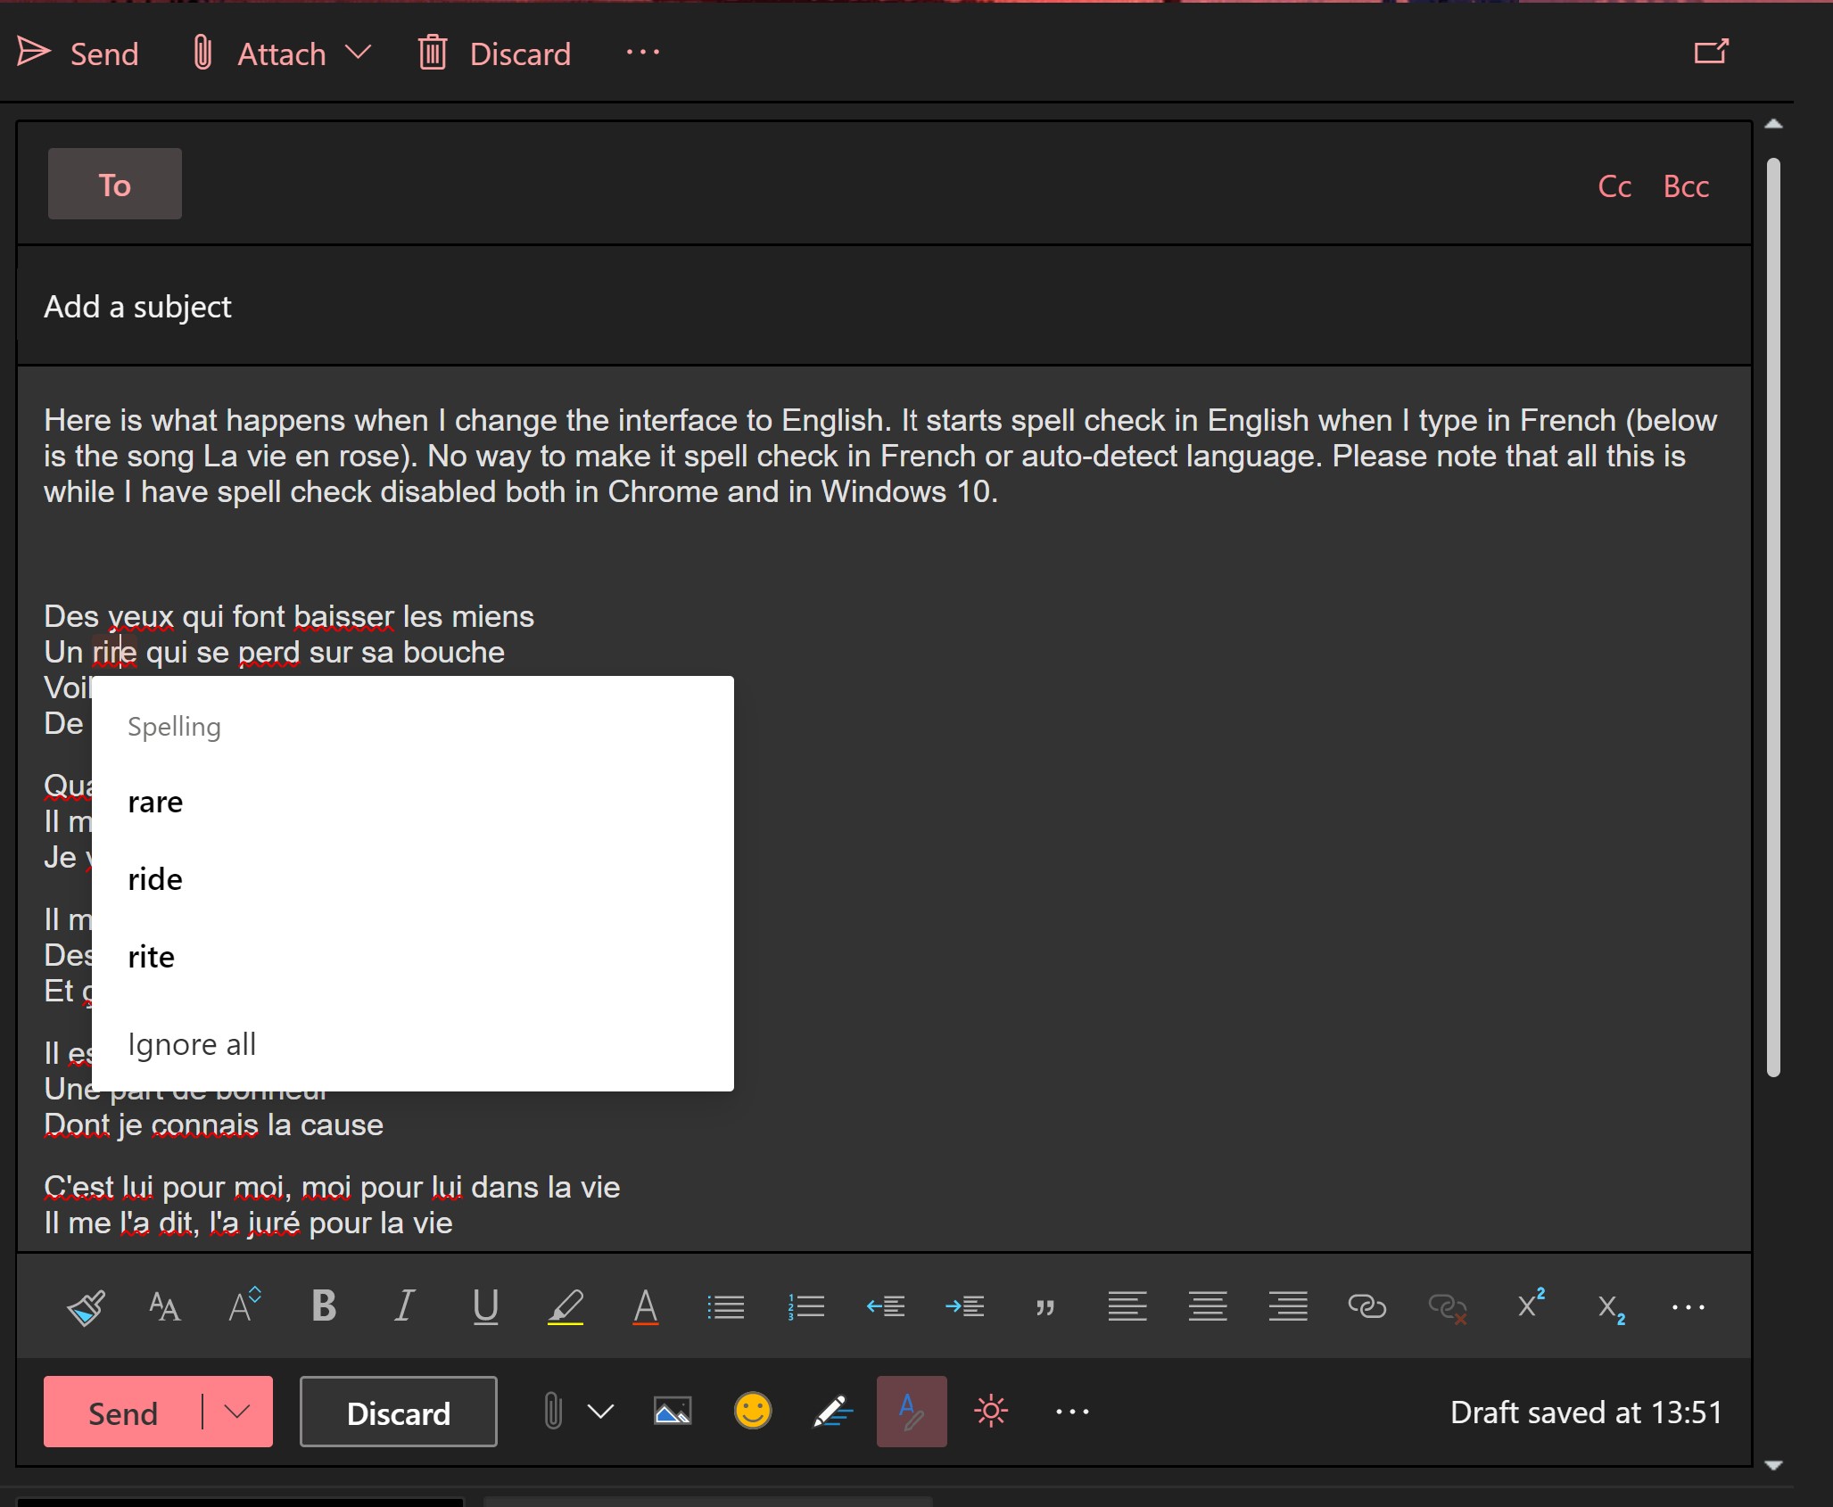Screen dimensions: 1833x1507
Task: Remove hyperlink
Action: point(1447,1308)
